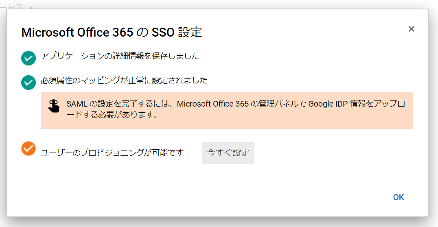
Task: Confirm the dialog with OK
Action: [x=399, y=197]
